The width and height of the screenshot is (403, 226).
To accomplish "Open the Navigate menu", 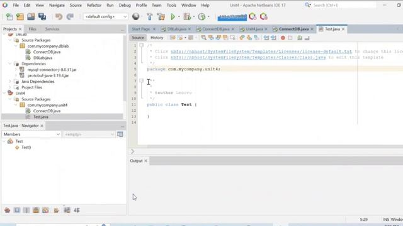I will pos(57,5).
